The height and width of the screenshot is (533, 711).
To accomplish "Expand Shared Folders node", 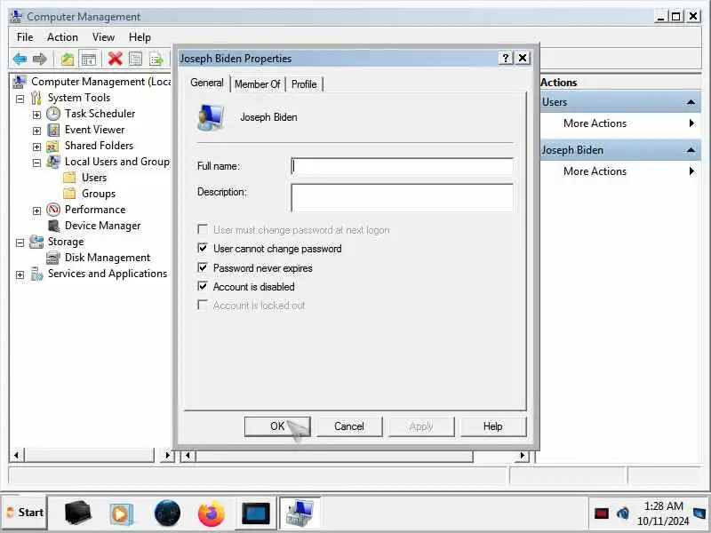I will [36, 147].
